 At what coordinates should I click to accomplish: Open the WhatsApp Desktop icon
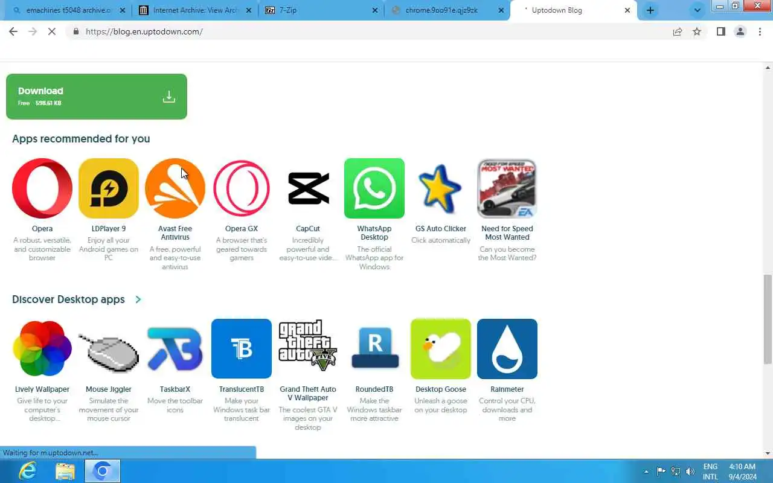pos(374,188)
